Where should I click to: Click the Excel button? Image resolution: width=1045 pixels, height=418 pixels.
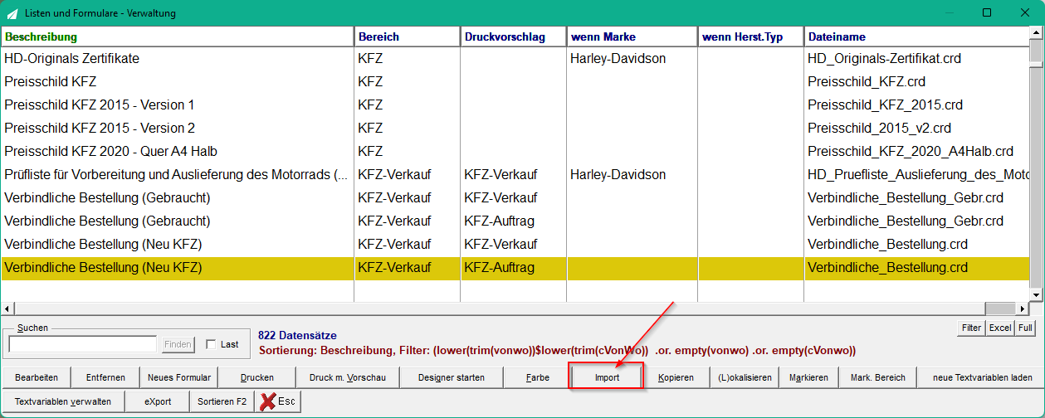pyautogui.click(x=1000, y=328)
